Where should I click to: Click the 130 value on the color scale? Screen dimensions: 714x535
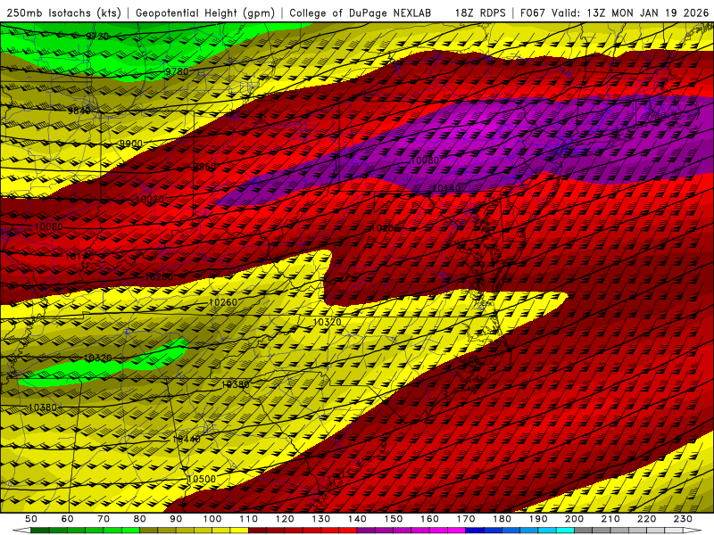tap(320, 519)
